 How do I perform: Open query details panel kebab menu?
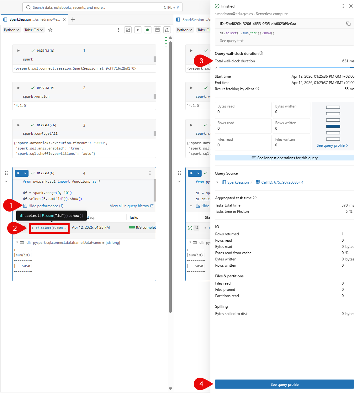[343, 6]
